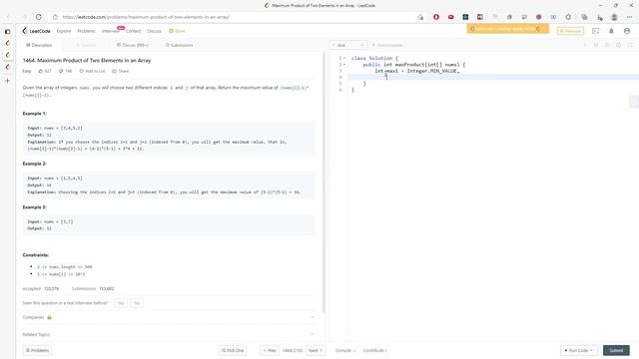Select the second LeetCode tab in sidebar

(7, 55)
